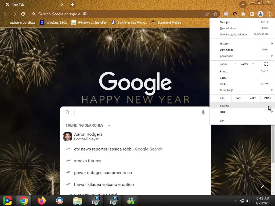Click the Windows Messenger people taskbar icon
275x206 pixels.
point(131,201)
